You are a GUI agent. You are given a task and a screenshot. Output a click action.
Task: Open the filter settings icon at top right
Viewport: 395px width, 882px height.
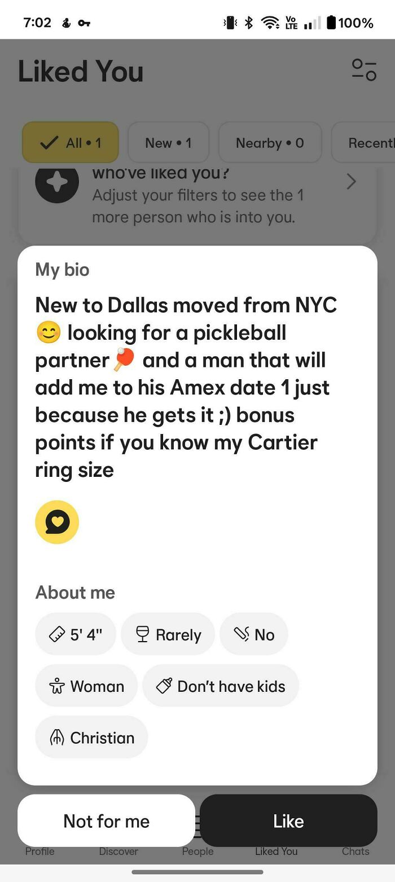pyautogui.click(x=364, y=69)
